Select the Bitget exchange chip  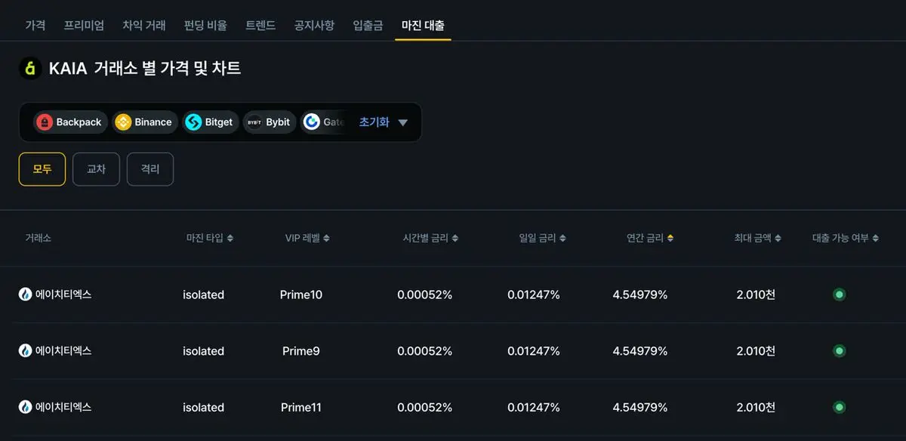[211, 122]
